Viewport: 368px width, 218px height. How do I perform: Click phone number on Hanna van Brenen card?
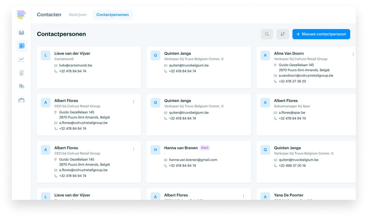(x=182, y=166)
